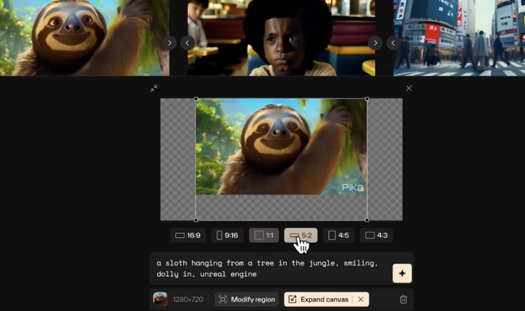The image size is (525, 311).
Task: Toggle the Expand canvas button
Action: click(x=320, y=300)
